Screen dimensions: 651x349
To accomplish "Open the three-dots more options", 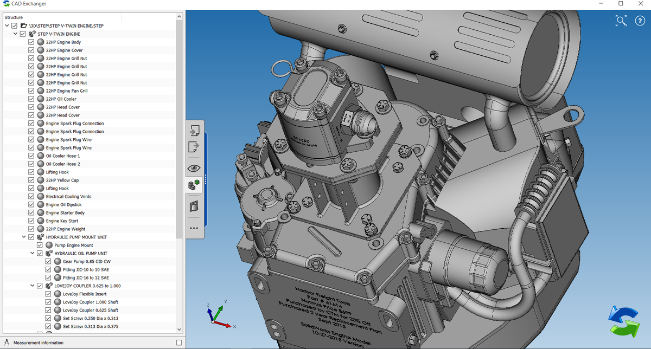I will coord(194,228).
